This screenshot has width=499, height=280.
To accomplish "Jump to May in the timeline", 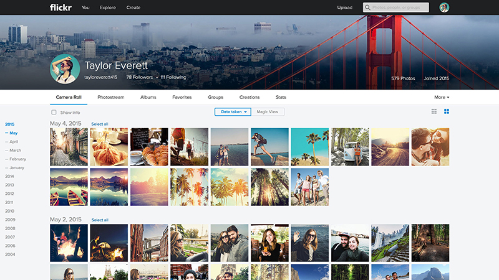I will coord(13,133).
